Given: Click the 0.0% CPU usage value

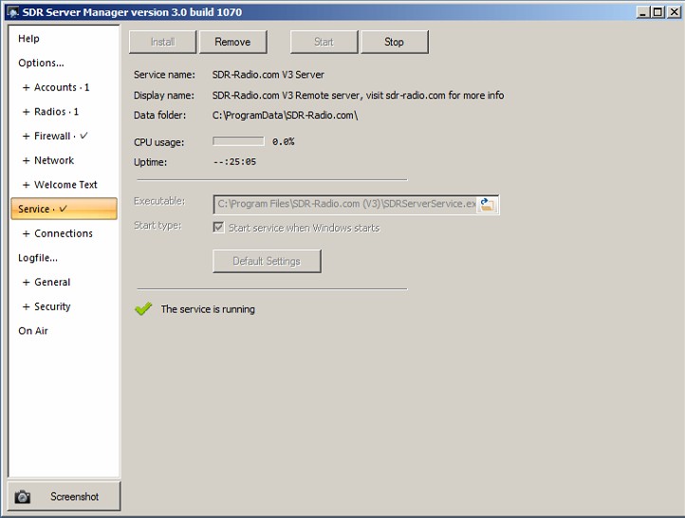Looking at the screenshot, I should click(283, 141).
